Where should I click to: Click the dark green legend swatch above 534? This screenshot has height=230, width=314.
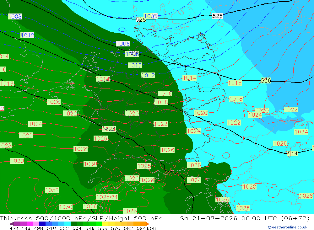pos(74,224)
